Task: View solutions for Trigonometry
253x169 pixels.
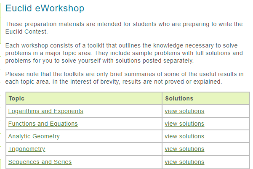Action: click(184, 149)
